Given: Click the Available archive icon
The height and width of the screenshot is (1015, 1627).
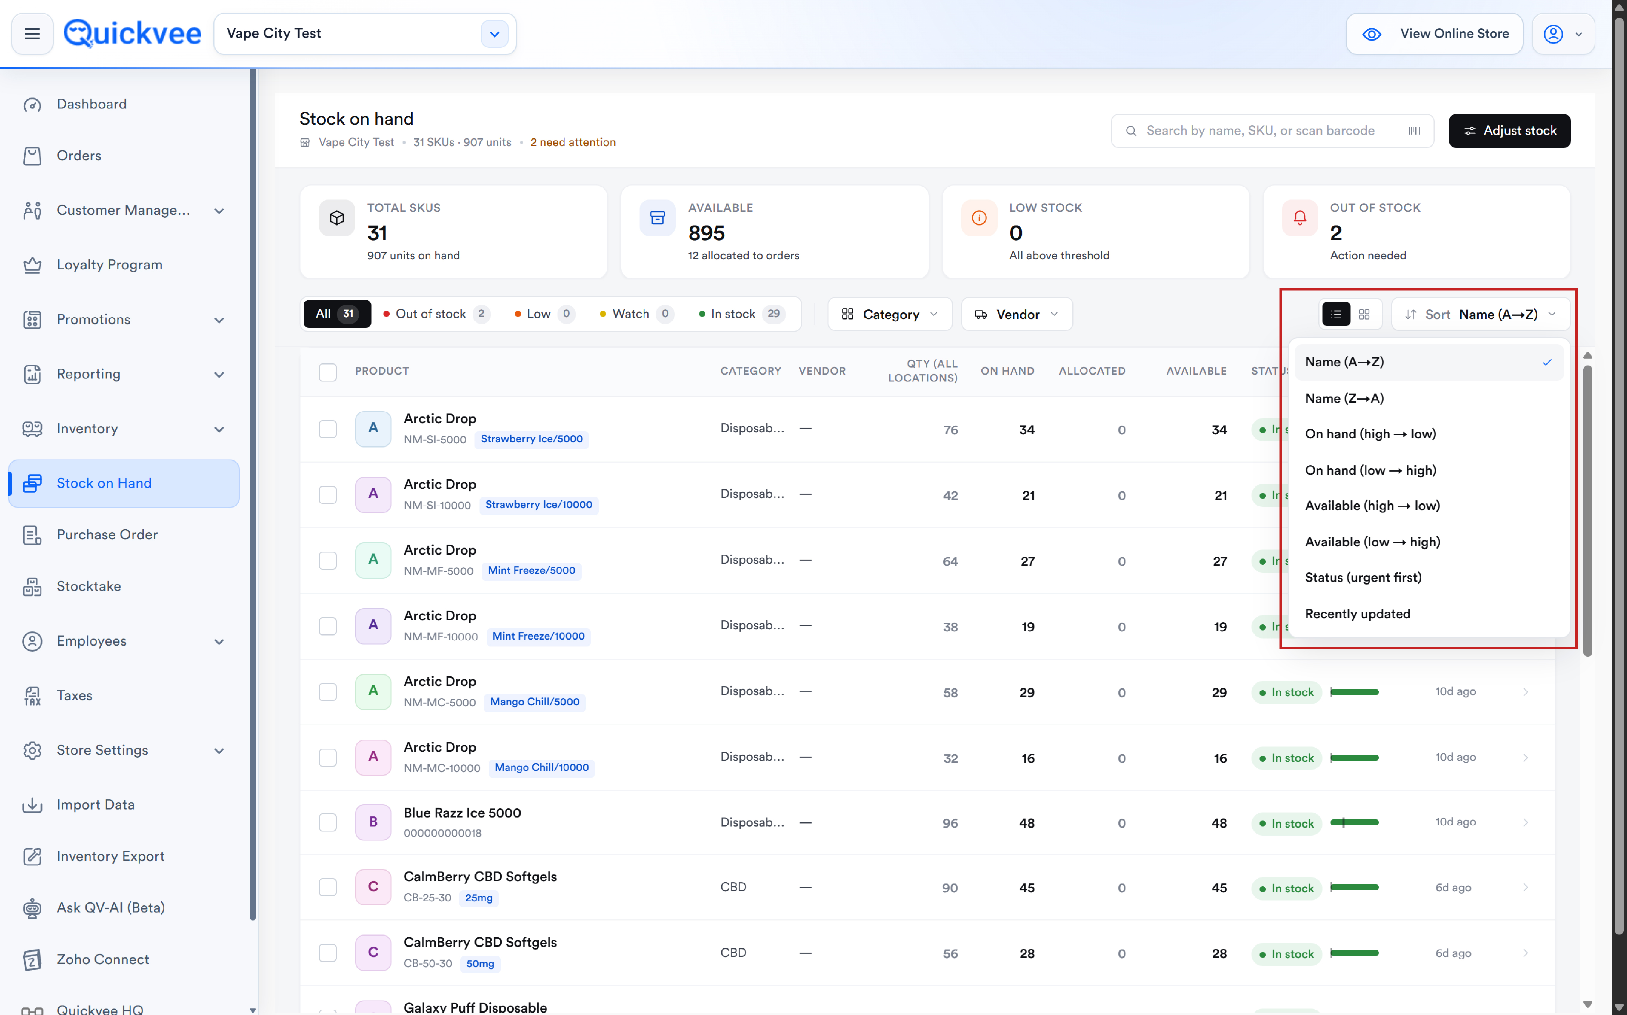Looking at the screenshot, I should [x=658, y=217].
